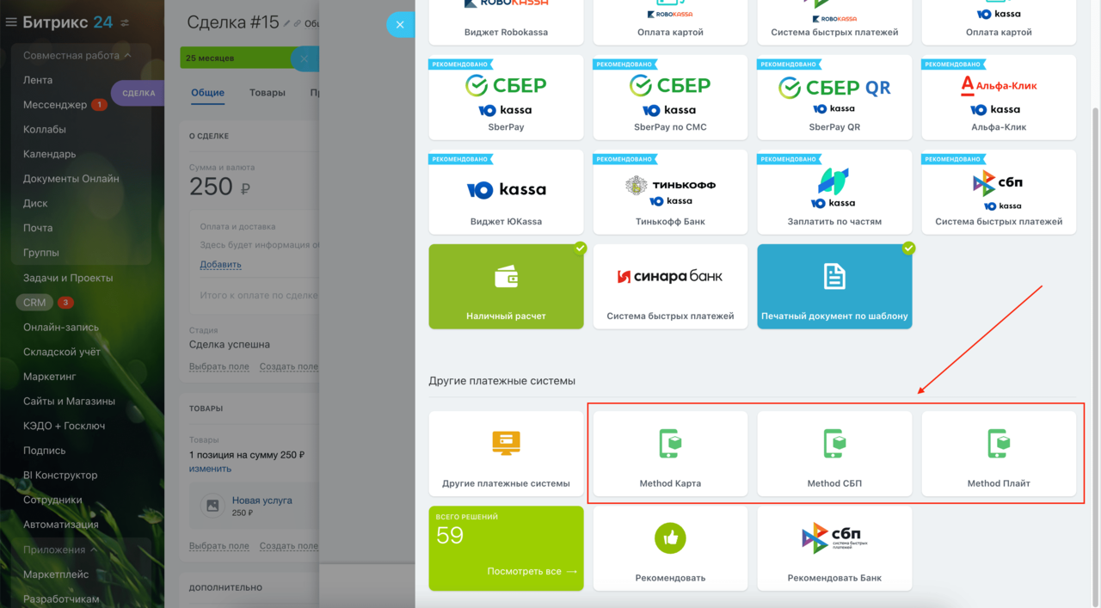Switch to the Товары tab in the deal
The image size is (1101, 608).
click(x=268, y=93)
